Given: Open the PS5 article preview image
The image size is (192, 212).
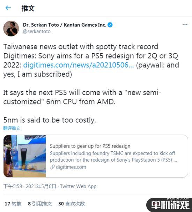Looking at the screenshot, I should pos(25,156).
